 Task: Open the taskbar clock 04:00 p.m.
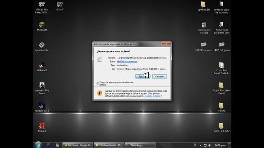click(x=220, y=145)
